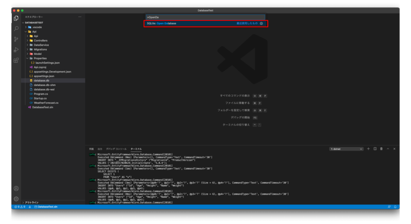Screen dimensions: 411x224
Task: Open the Manage gear in the activity bar
Action: pyautogui.click(x=16, y=199)
